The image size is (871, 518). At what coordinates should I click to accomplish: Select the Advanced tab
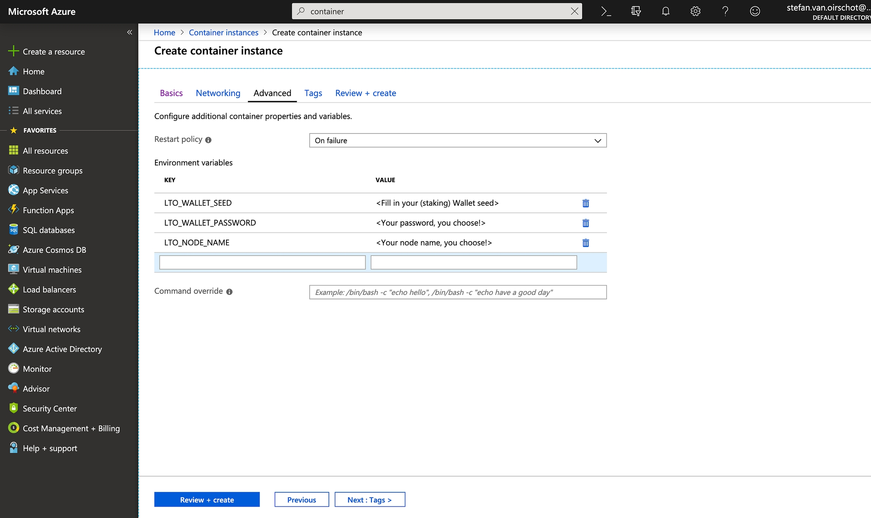[272, 93]
